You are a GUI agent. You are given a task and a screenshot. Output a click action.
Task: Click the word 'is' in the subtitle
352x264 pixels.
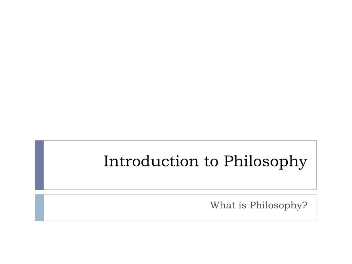242,205
